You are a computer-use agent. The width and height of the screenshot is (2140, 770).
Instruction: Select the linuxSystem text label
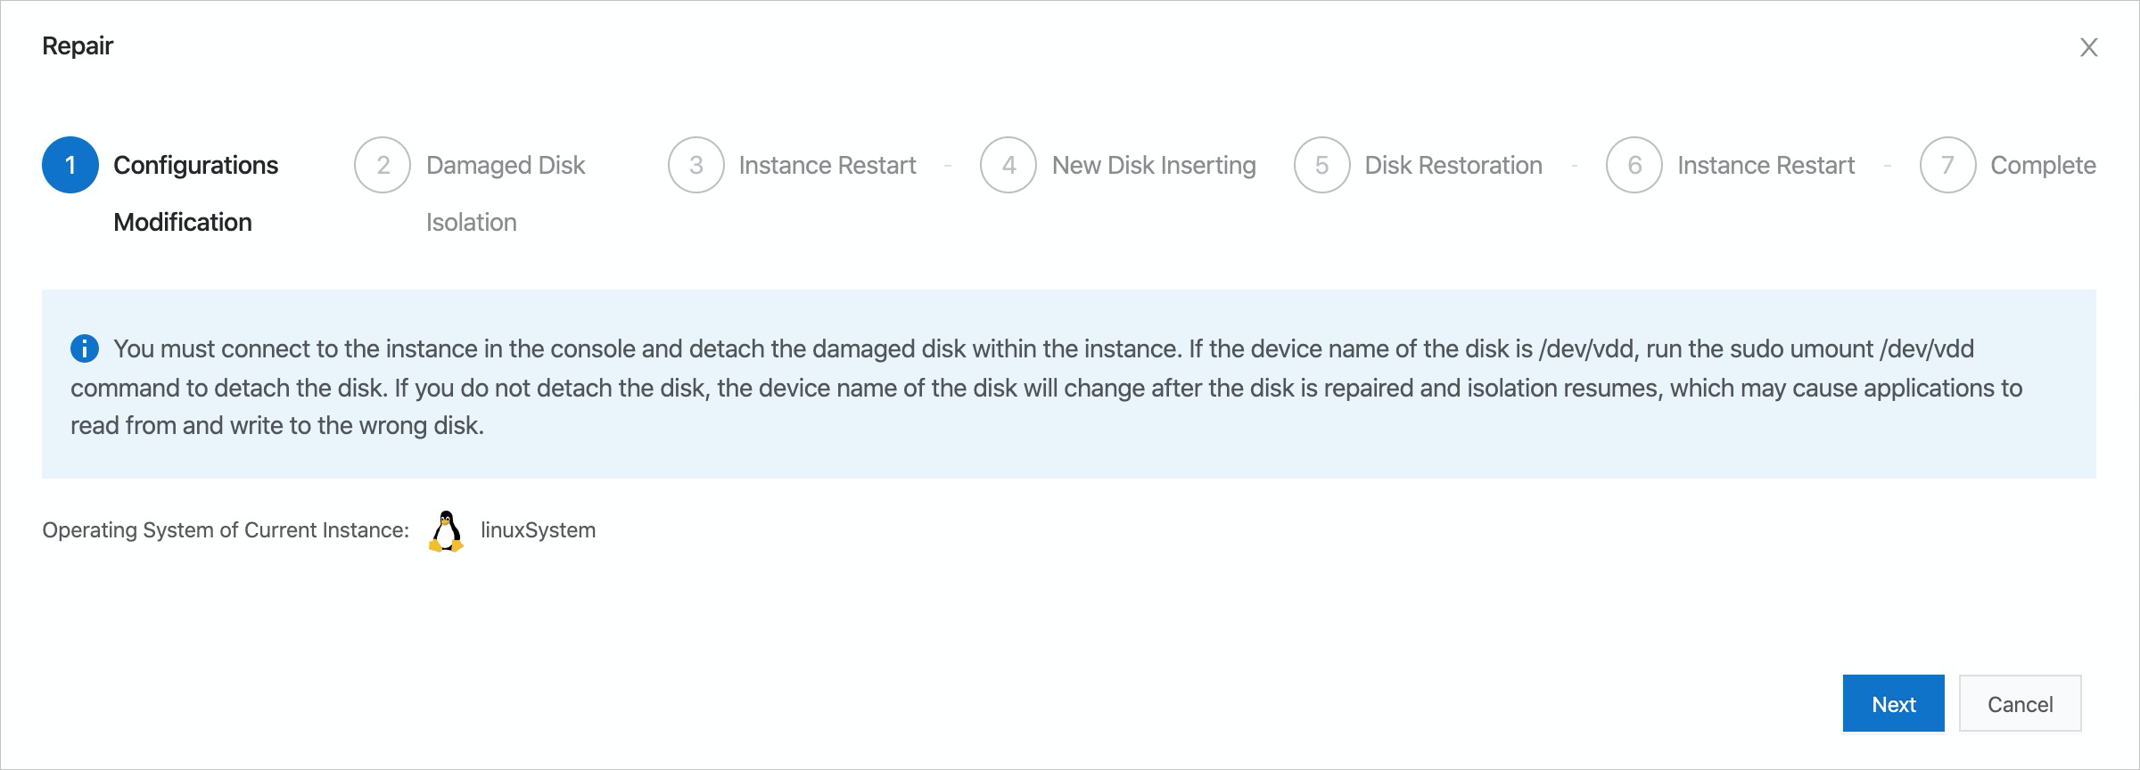tap(538, 529)
